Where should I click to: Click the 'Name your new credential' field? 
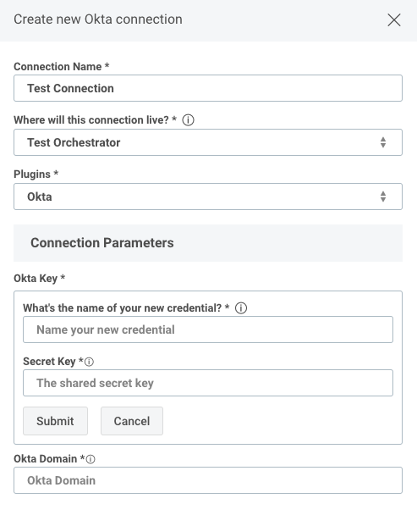pos(208,329)
